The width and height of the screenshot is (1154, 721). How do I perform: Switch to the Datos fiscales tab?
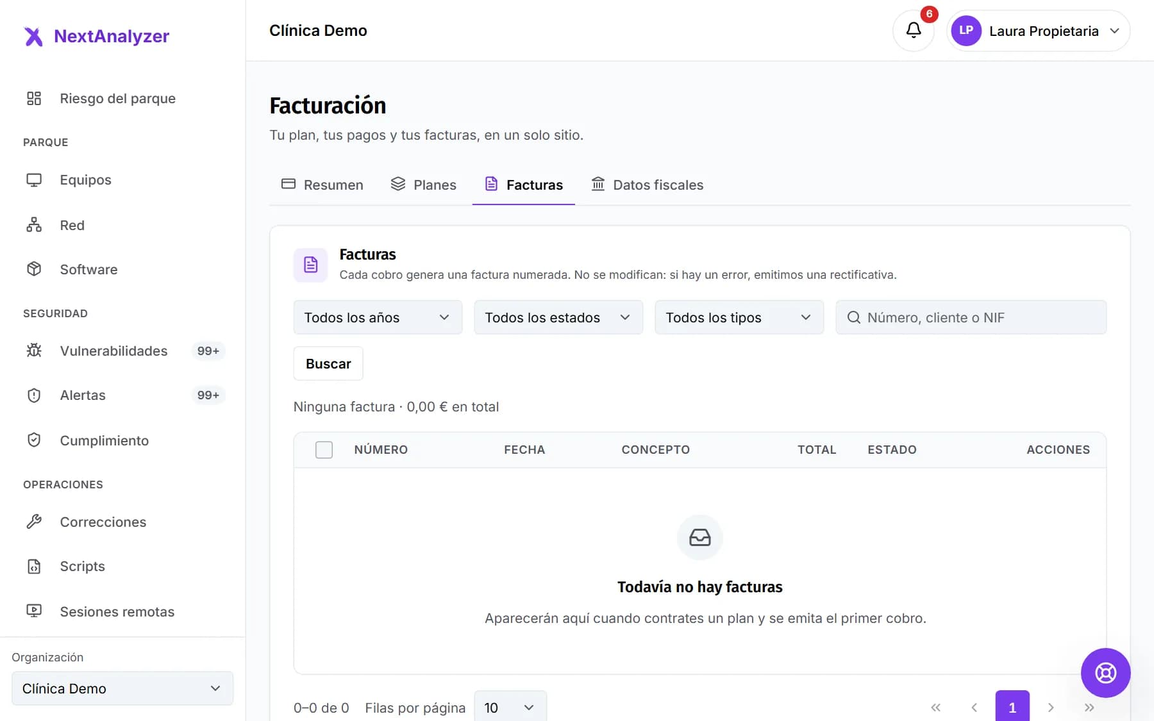(x=647, y=185)
